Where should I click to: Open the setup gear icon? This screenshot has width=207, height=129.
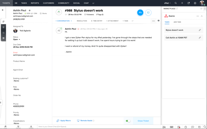(195, 3)
